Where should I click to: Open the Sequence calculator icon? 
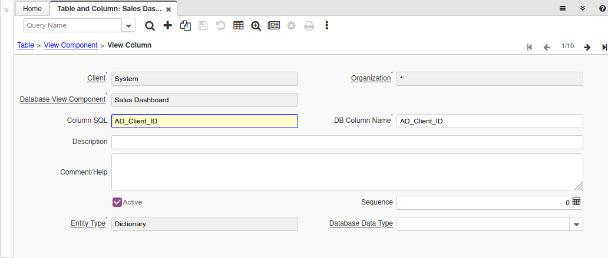pyautogui.click(x=576, y=202)
